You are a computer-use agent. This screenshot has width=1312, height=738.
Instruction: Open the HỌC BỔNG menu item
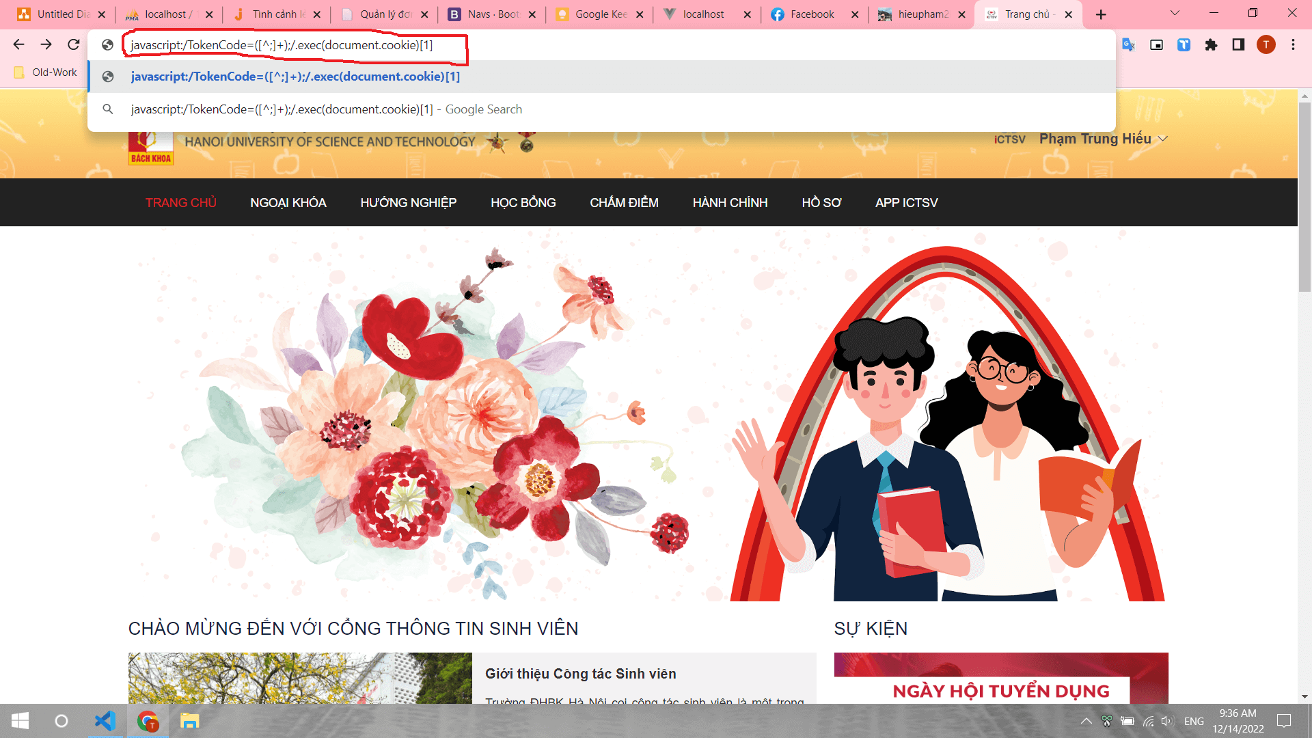pos(523,202)
